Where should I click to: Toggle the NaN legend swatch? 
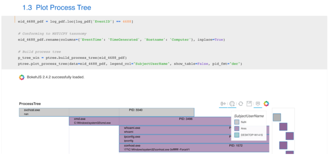pyautogui.click(x=237, y=122)
